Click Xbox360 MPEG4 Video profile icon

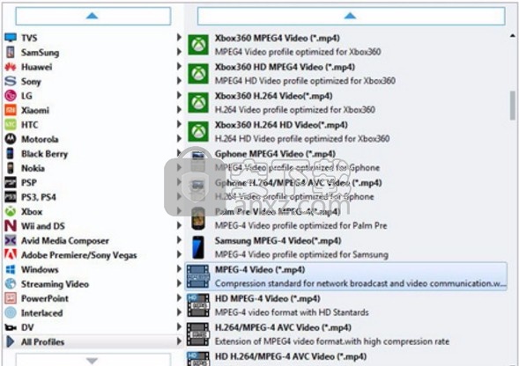point(198,45)
